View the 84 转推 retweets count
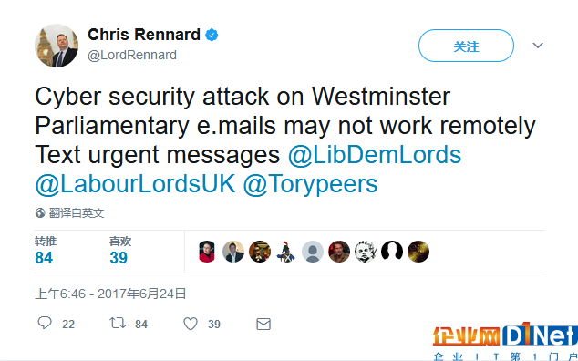The height and width of the screenshot is (361, 578). 46,251
